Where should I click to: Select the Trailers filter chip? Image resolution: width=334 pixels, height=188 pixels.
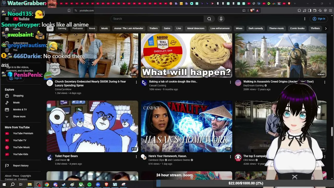153,28
